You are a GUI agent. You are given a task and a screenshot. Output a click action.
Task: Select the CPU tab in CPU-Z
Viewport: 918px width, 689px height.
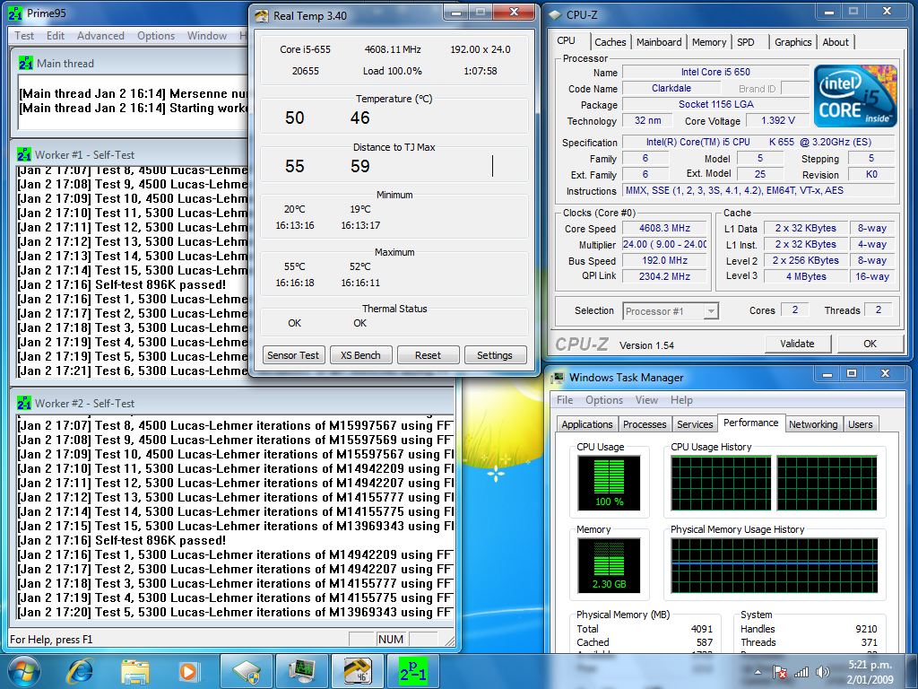(x=566, y=41)
